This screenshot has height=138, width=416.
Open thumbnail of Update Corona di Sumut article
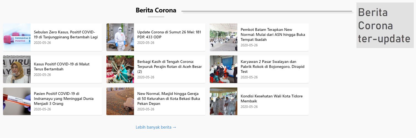pyautogui.click(x=120, y=37)
